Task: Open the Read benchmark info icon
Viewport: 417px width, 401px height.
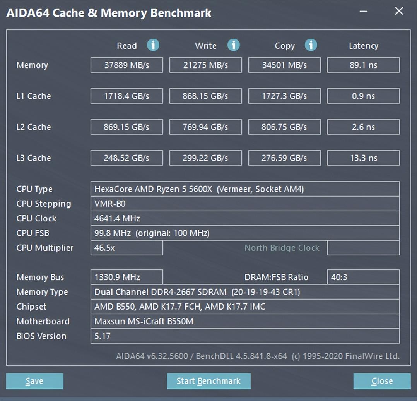Action: [x=153, y=45]
